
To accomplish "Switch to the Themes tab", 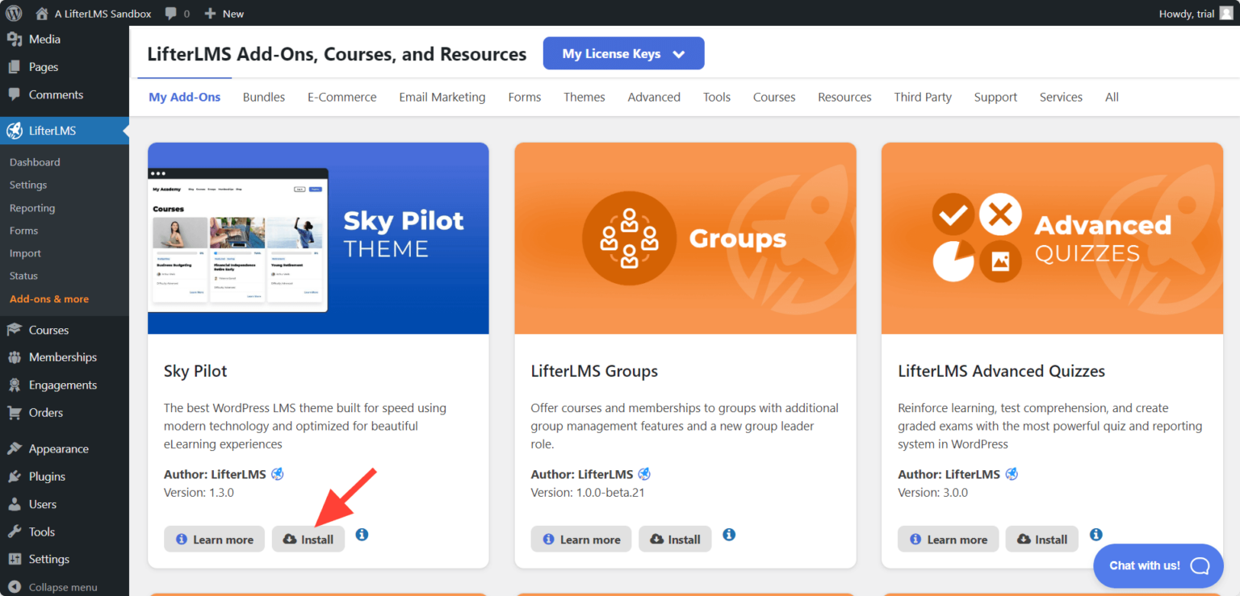I will point(584,97).
